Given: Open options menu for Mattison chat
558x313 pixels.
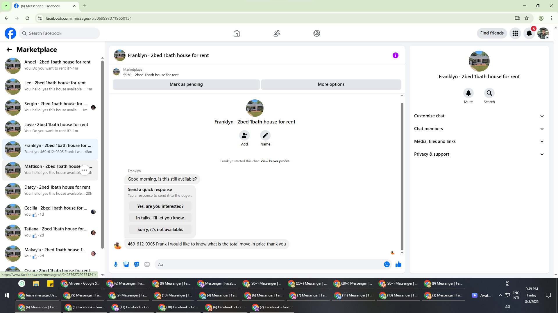Looking at the screenshot, I should pyautogui.click(x=85, y=170).
